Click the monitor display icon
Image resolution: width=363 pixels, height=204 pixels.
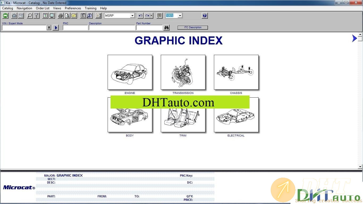(52, 16)
